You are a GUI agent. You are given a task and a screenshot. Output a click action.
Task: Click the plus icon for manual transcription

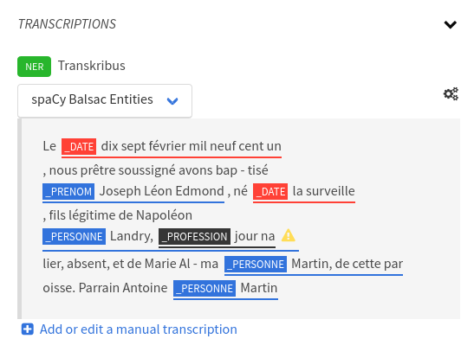28,329
